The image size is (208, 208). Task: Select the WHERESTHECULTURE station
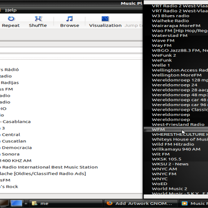[180, 134]
